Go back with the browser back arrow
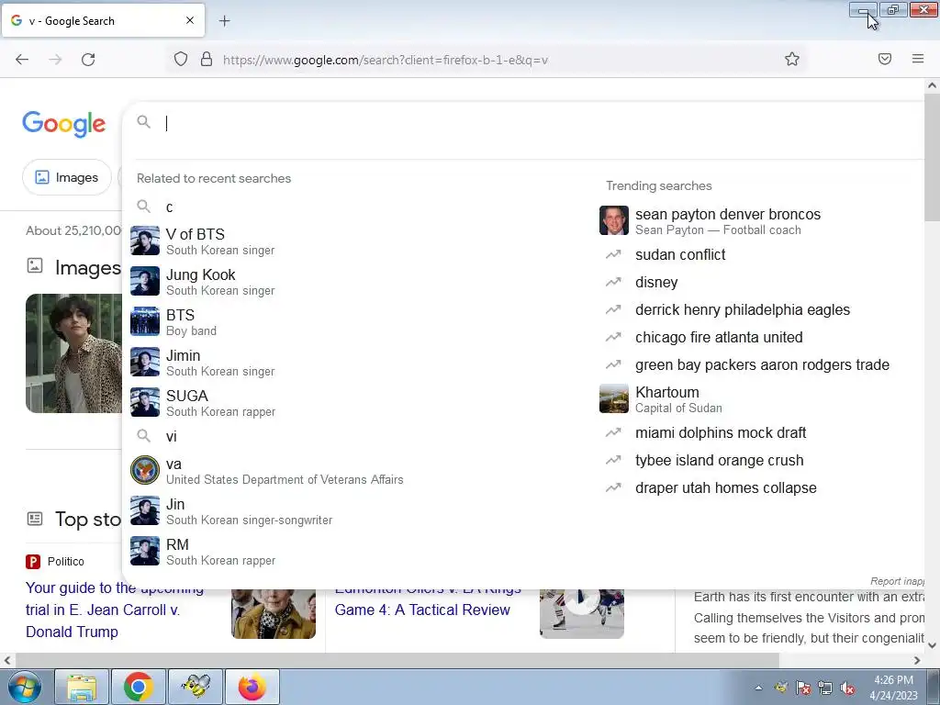This screenshot has height=705, width=940. (22, 60)
